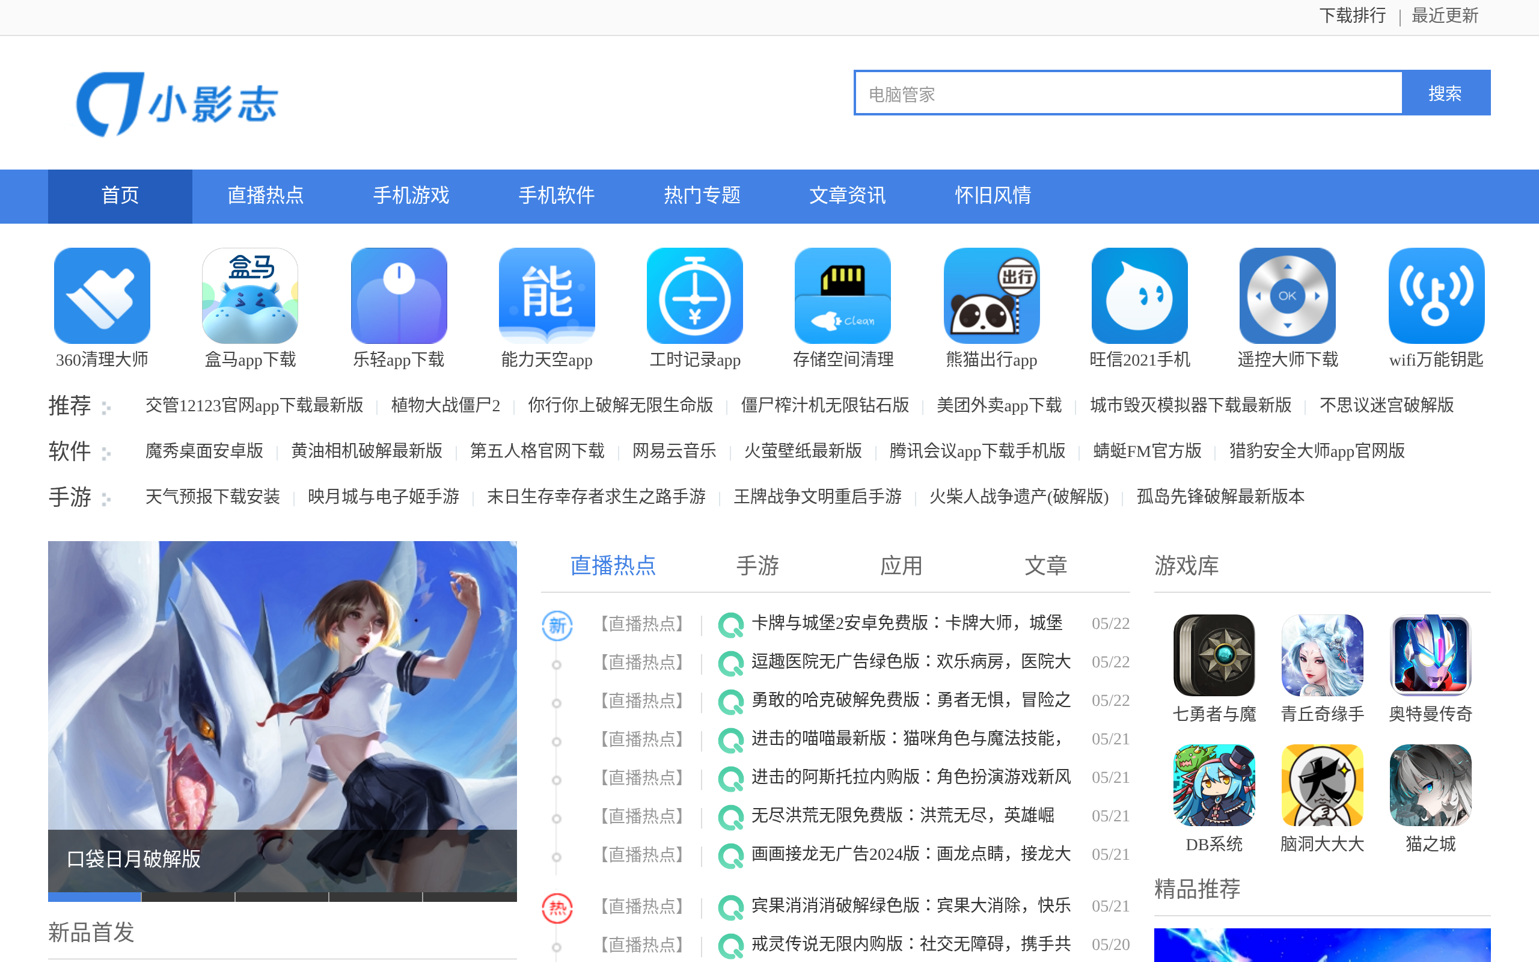
Task: Click the green icon beside 宾果消消消 article
Action: (x=730, y=907)
